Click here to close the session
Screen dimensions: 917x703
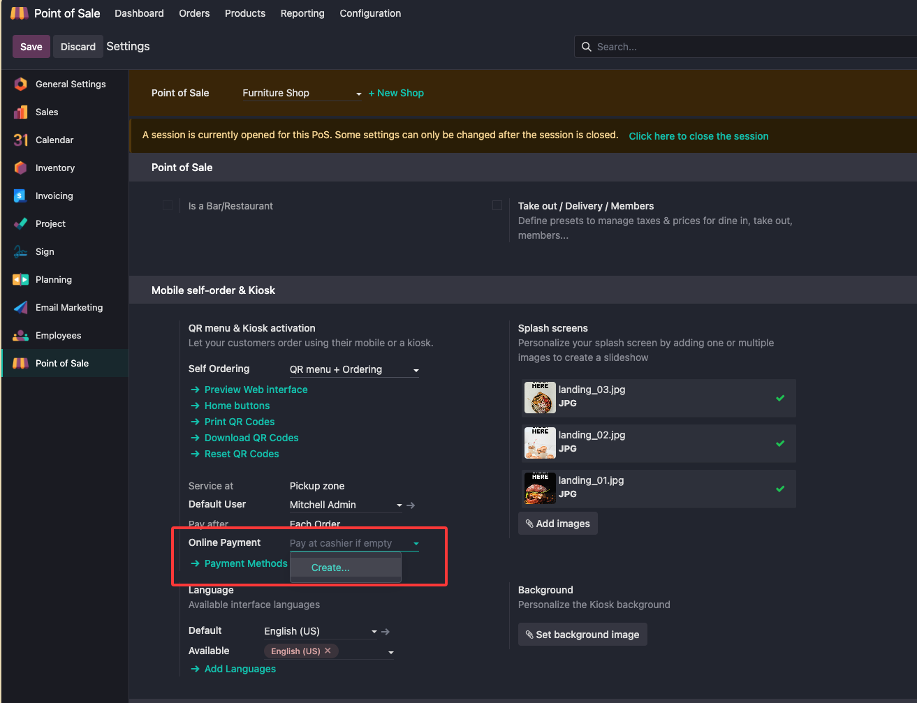(698, 136)
